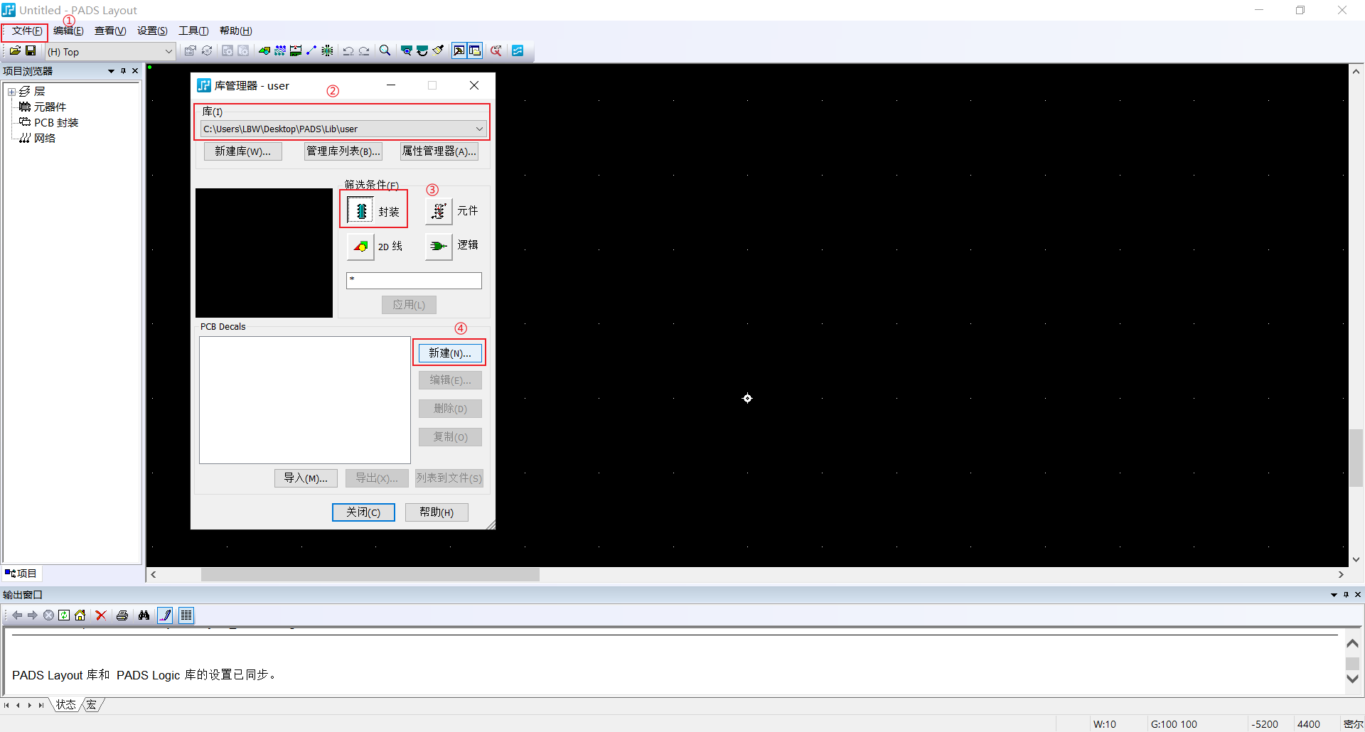Click the 属性管理器(A)... button

pyautogui.click(x=439, y=151)
